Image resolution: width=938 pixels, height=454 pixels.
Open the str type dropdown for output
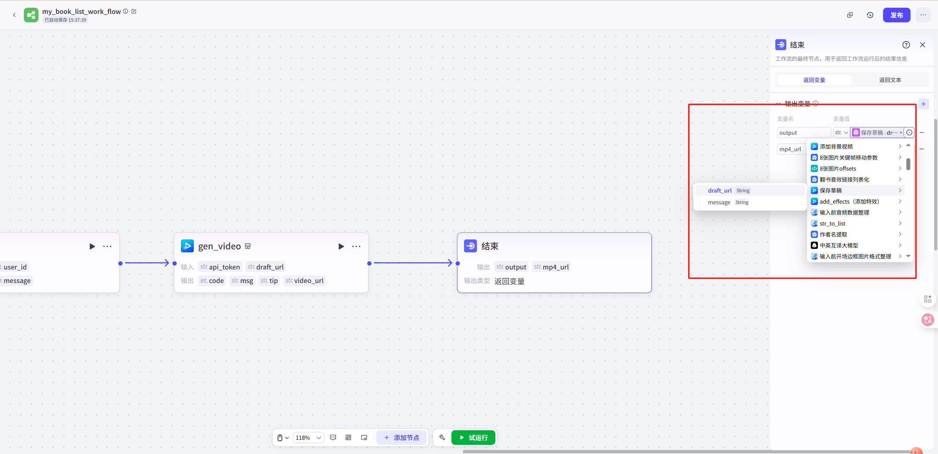click(x=841, y=133)
